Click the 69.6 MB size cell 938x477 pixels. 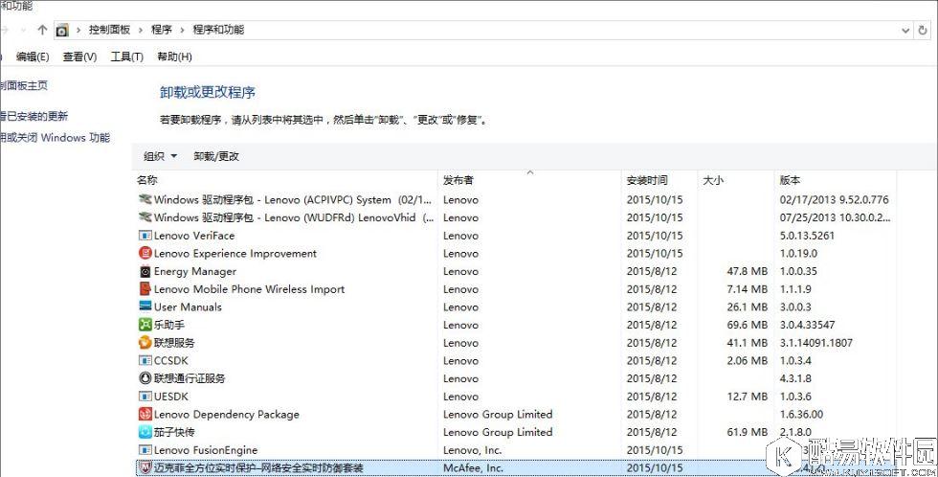(x=748, y=325)
